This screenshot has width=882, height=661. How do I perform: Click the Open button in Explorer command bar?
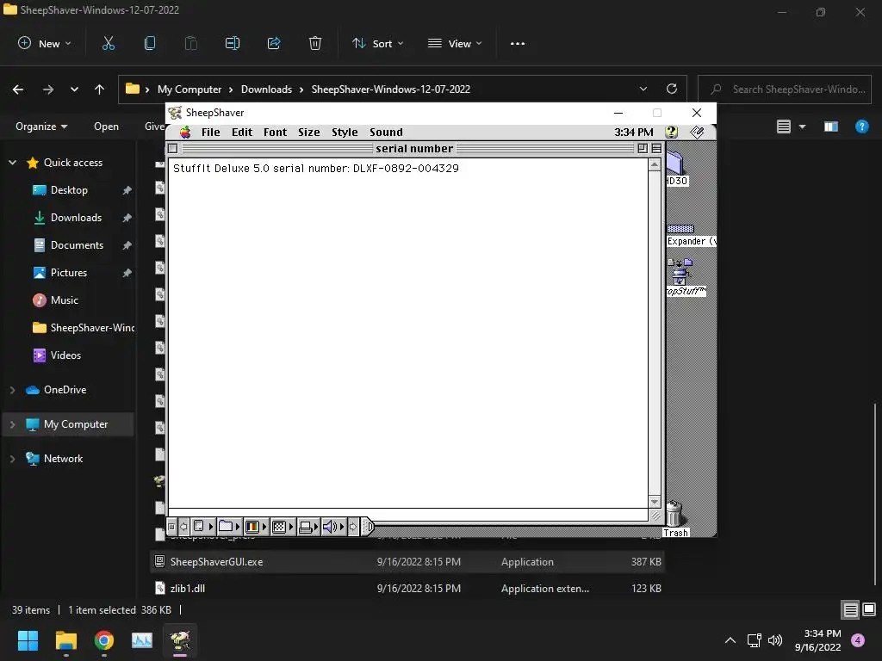106,127
